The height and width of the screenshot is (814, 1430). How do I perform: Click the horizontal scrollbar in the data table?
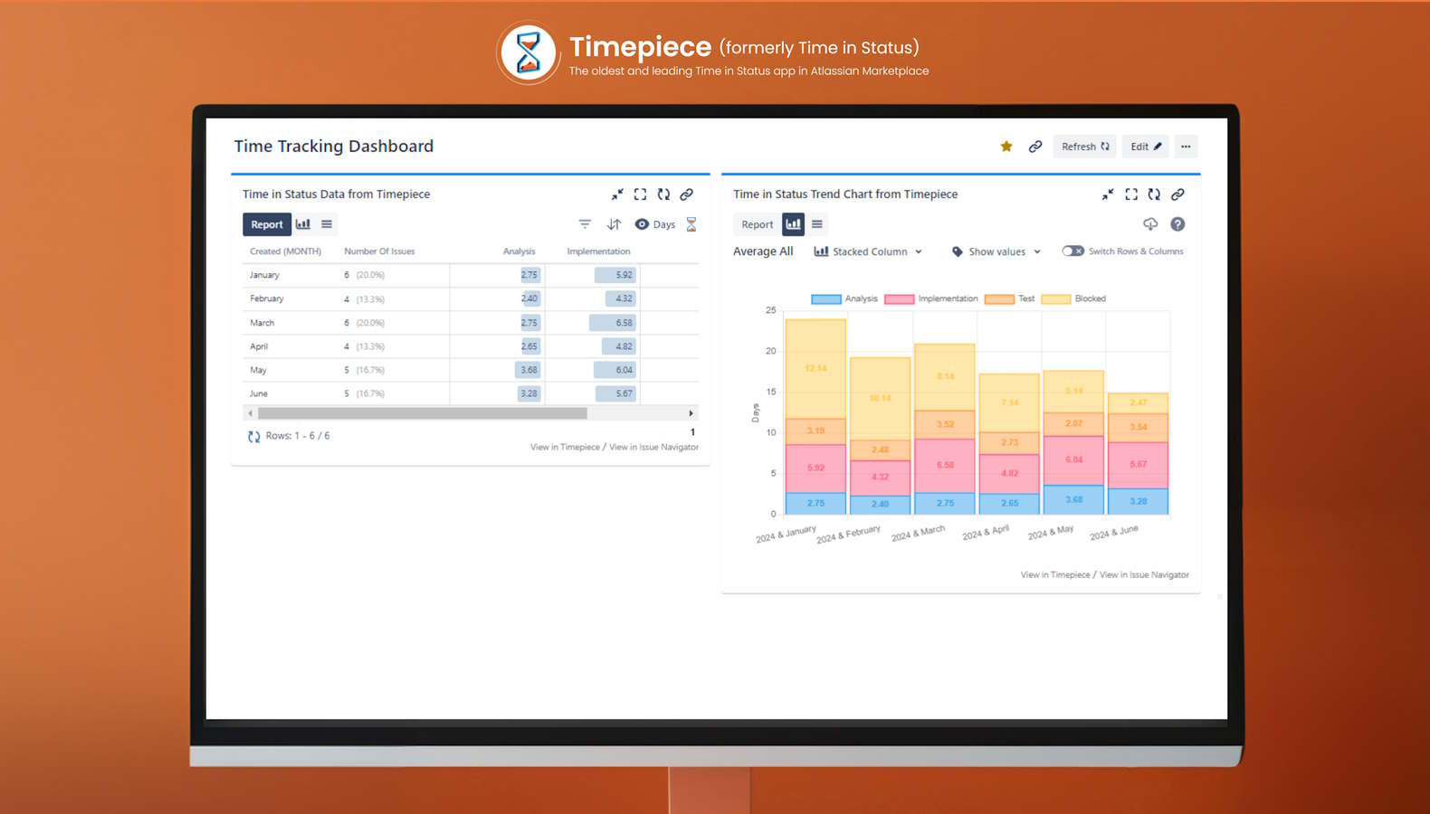click(x=423, y=413)
